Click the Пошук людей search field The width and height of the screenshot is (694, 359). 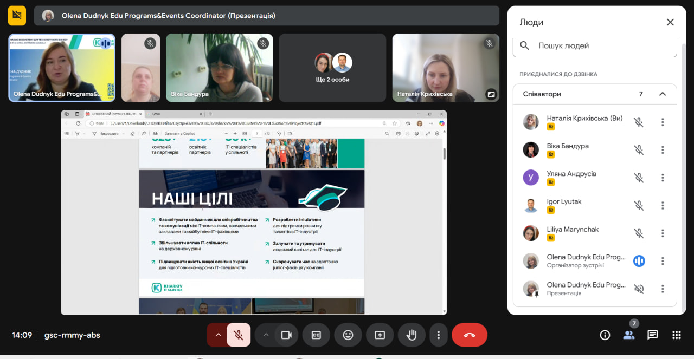(595, 46)
